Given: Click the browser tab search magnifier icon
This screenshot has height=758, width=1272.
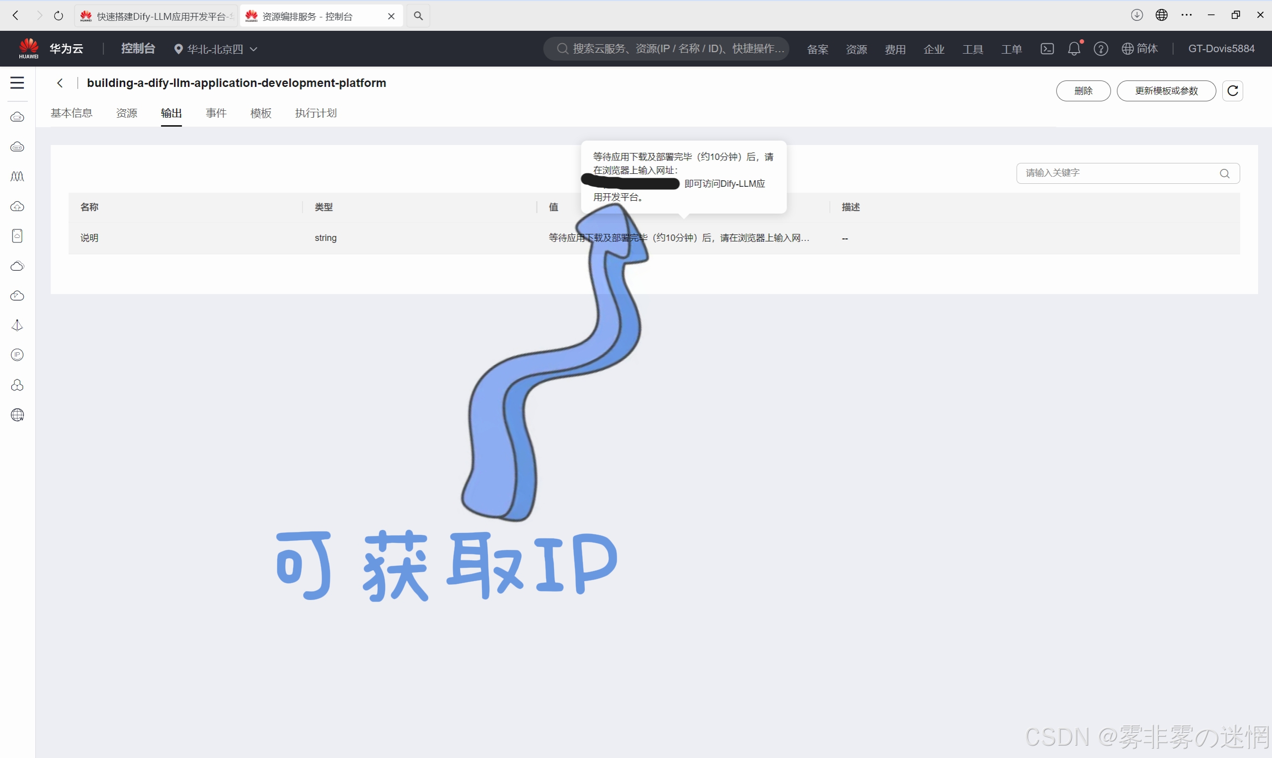Looking at the screenshot, I should tap(418, 16).
